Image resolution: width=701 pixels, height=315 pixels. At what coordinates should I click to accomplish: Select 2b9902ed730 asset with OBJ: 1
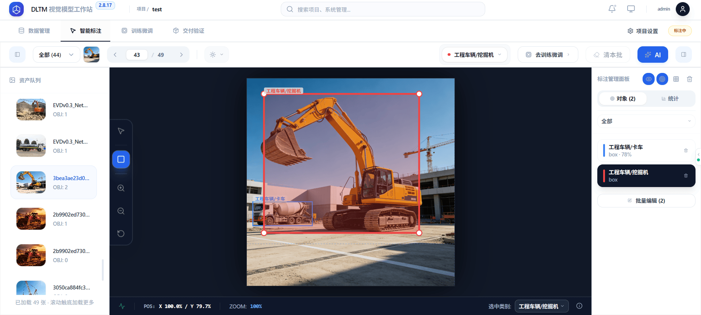pos(54,219)
